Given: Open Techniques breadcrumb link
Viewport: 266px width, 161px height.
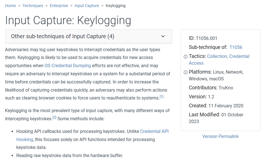Looking at the screenshot, I should [33, 6].
